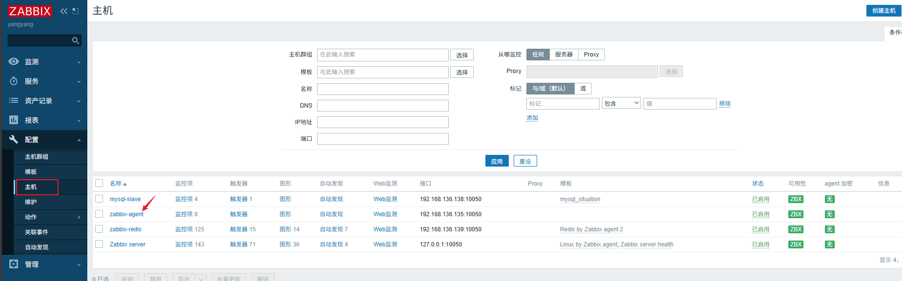The image size is (902, 281).
Task: Click the IP地址 filter input field
Action: 383,122
